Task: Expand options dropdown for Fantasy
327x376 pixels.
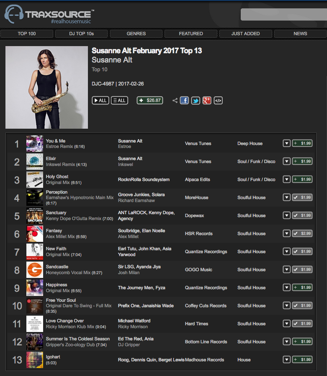Action: click(x=286, y=233)
